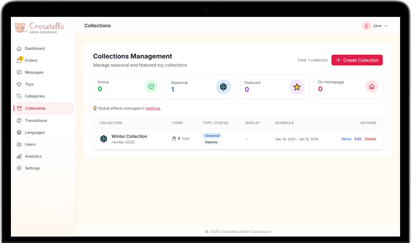Click the Languages globe icon
Image resolution: width=411 pixels, height=243 pixels.
tap(19, 132)
